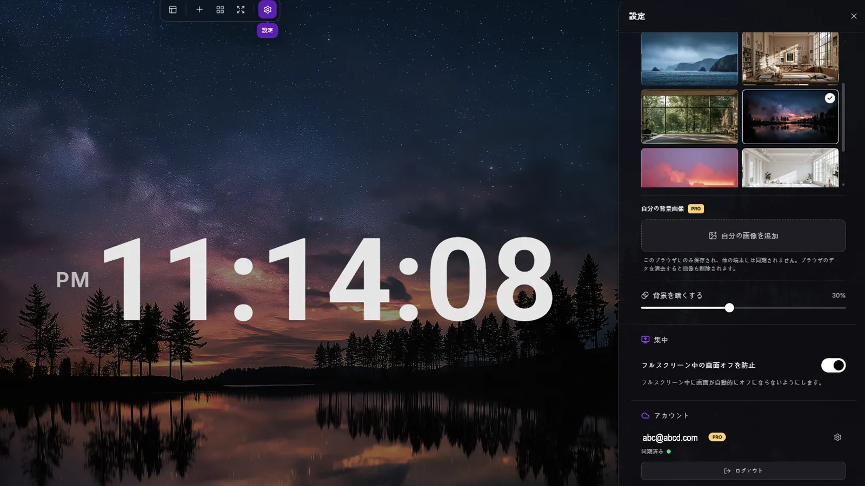The height and width of the screenshot is (486, 865).
Task: Click the 設定 panel title
Action: (x=637, y=16)
